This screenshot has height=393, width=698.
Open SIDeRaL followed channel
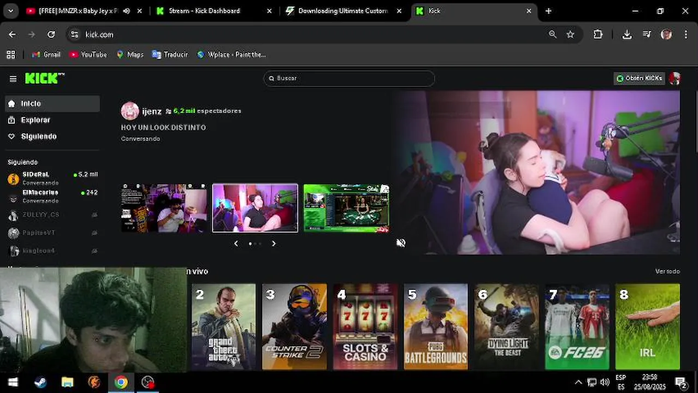52,178
